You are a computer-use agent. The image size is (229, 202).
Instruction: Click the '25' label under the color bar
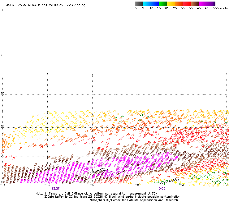click(175, 8)
